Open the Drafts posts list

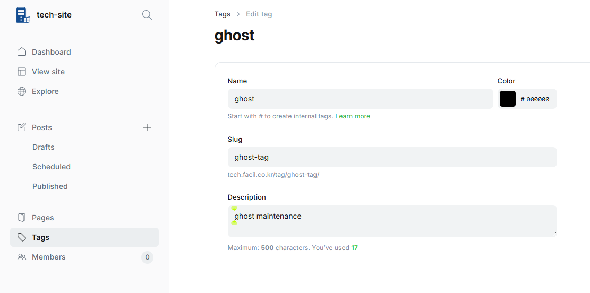[x=44, y=147]
